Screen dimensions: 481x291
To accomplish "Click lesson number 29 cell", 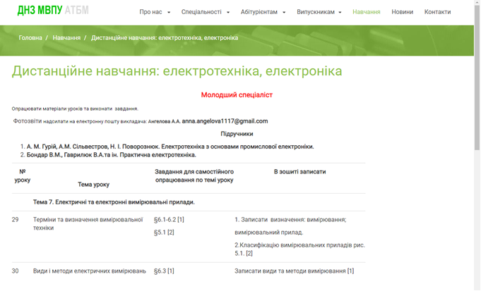I will [x=16, y=220].
